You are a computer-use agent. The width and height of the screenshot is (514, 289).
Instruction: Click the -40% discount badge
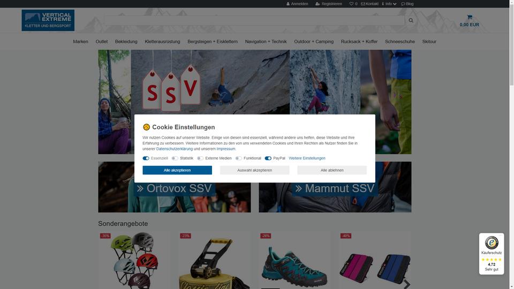pos(346,236)
